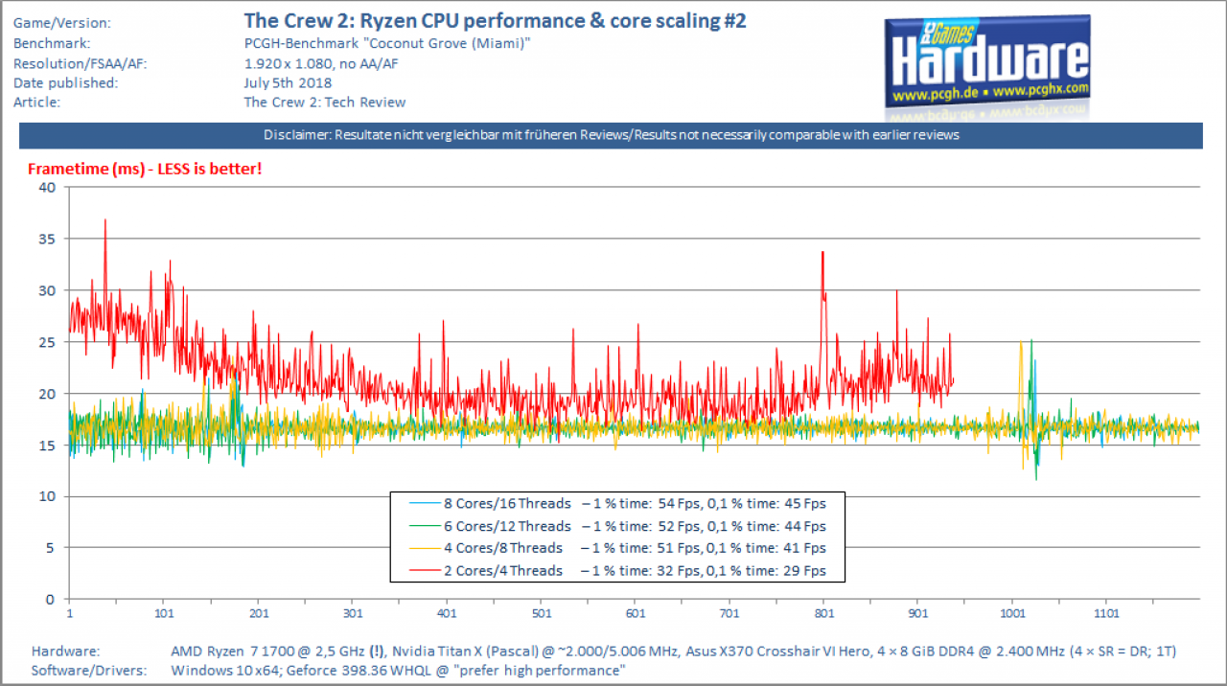Click the x-axis label 801
This screenshot has height=686, width=1227.
823,612
